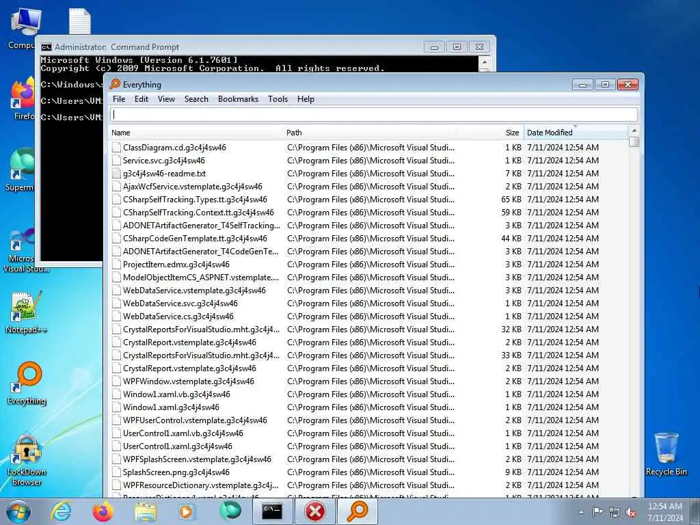Select icon of Window1.xaml.g3c4j4sw46

point(116,407)
